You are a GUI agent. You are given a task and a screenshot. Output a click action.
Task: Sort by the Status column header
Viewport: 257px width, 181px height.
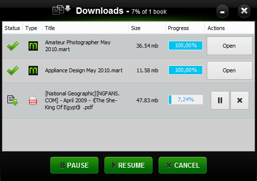coord(12,28)
